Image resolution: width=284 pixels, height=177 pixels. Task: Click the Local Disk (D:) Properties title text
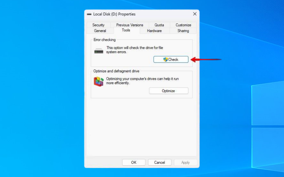click(x=114, y=14)
